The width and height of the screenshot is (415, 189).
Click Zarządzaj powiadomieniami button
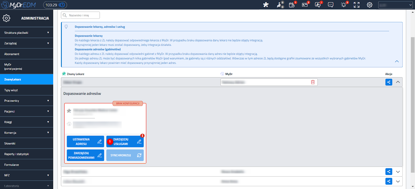pyautogui.click(x=85, y=155)
